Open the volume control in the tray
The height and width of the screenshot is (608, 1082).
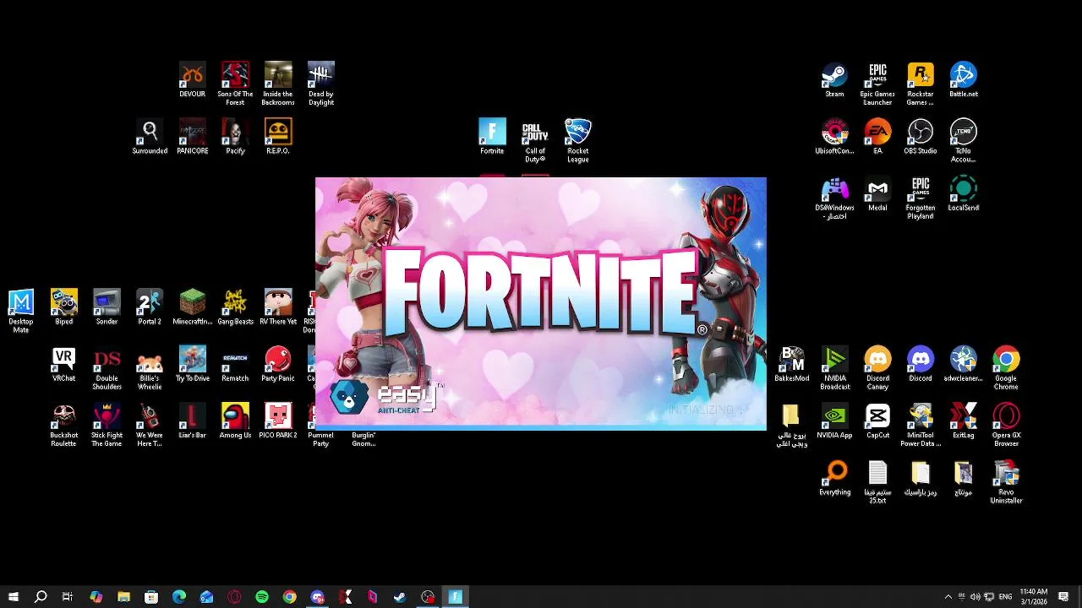pos(975,597)
